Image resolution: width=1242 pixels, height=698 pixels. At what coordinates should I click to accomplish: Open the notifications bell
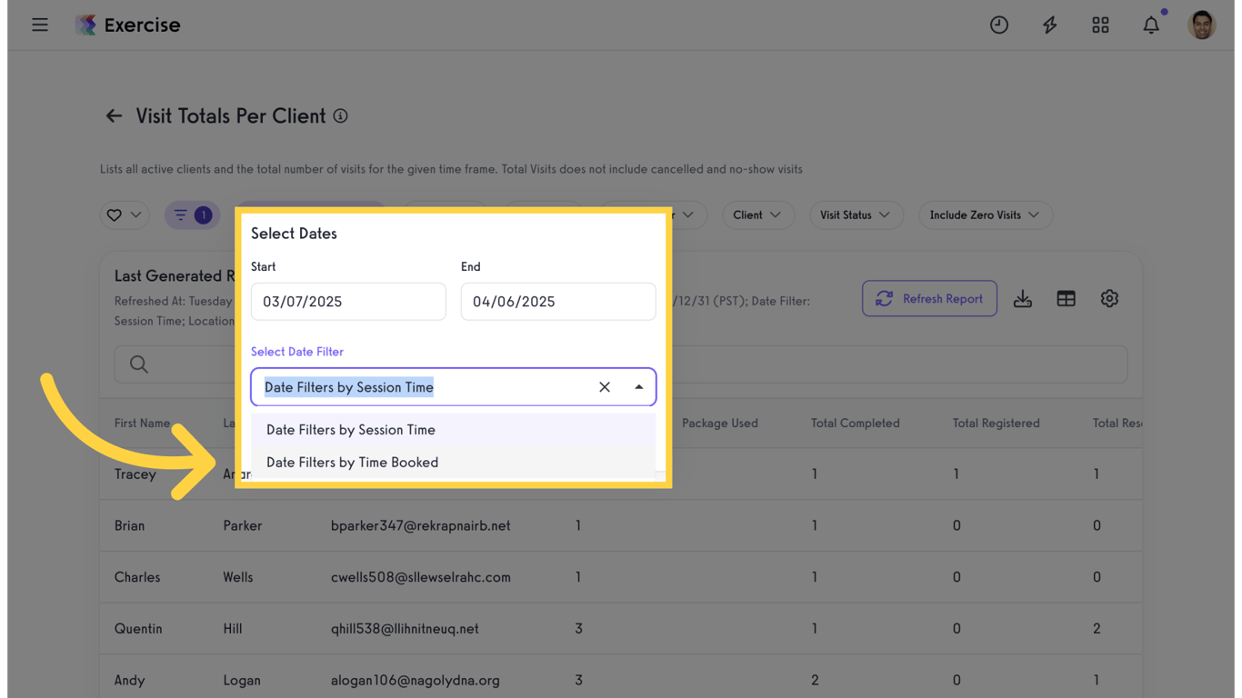(1151, 25)
